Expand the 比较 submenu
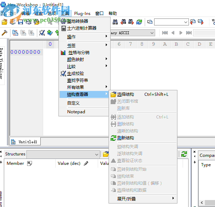The height and width of the screenshot is (207, 215). (x=84, y=66)
